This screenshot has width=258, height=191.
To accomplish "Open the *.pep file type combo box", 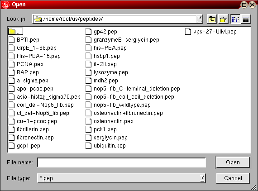I will click(121, 178).
